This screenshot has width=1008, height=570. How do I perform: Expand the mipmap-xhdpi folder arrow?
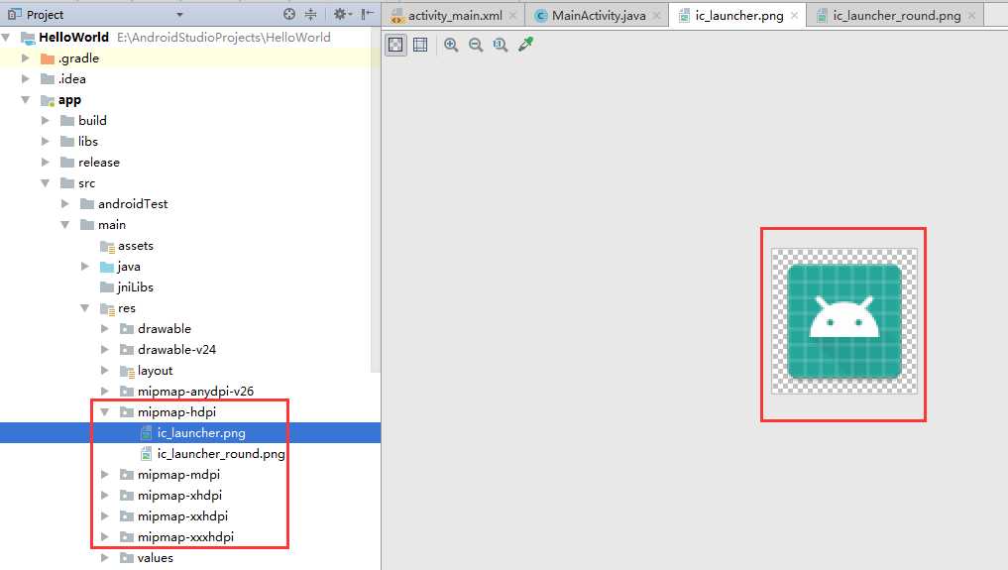pyautogui.click(x=105, y=496)
